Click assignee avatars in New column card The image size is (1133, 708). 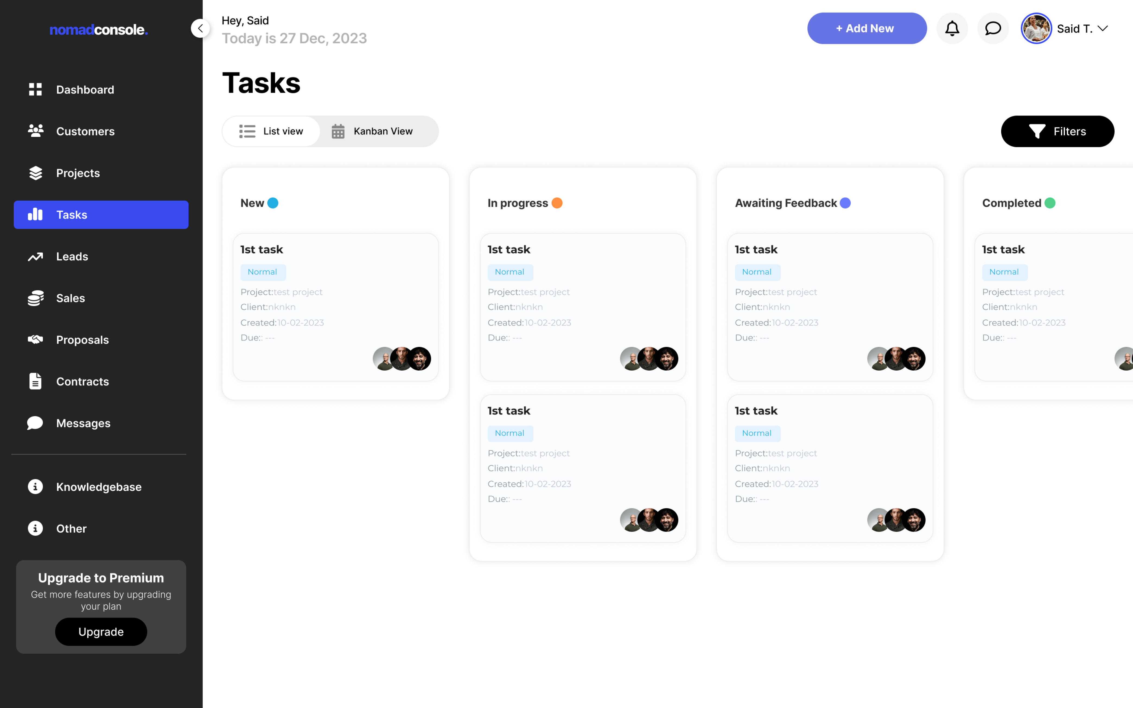(402, 359)
